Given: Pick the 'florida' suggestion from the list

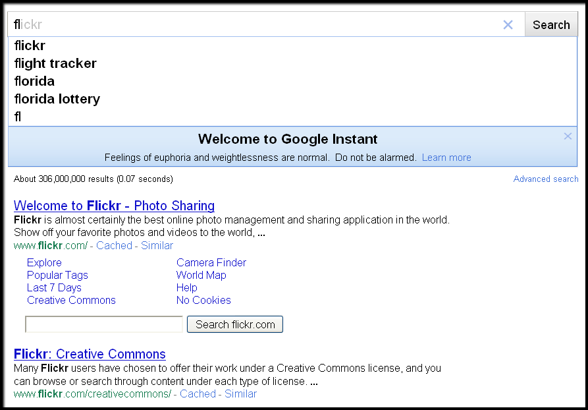Looking at the screenshot, I should tap(34, 81).
